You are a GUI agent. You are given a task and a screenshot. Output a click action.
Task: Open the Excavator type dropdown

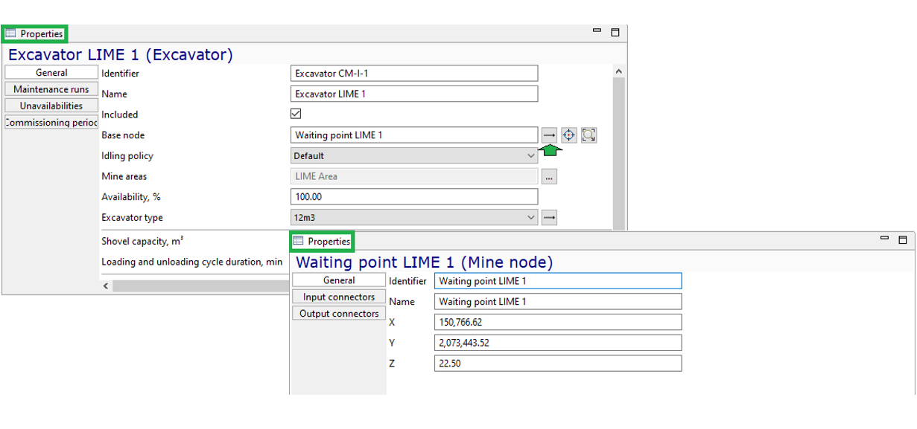click(x=414, y=218)
